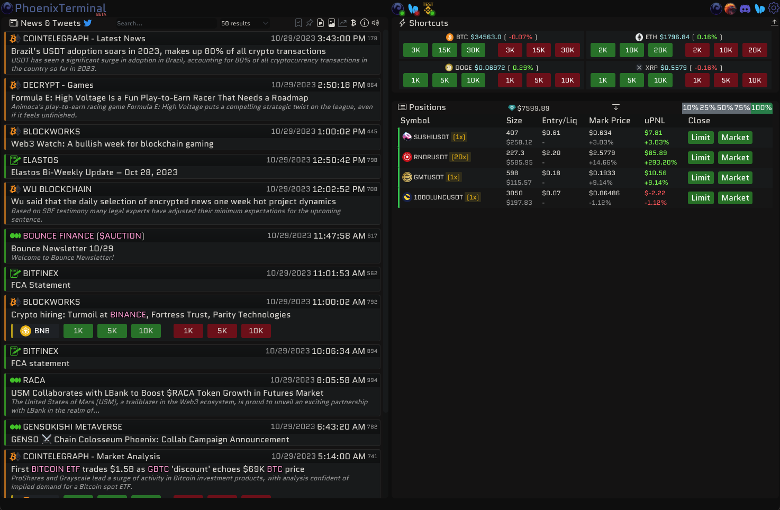Image resolution: width=780 pixels, height=510 pixels.
Task: Click the info circle icon in the news toolbar
Action: click(x=365, y=23)
